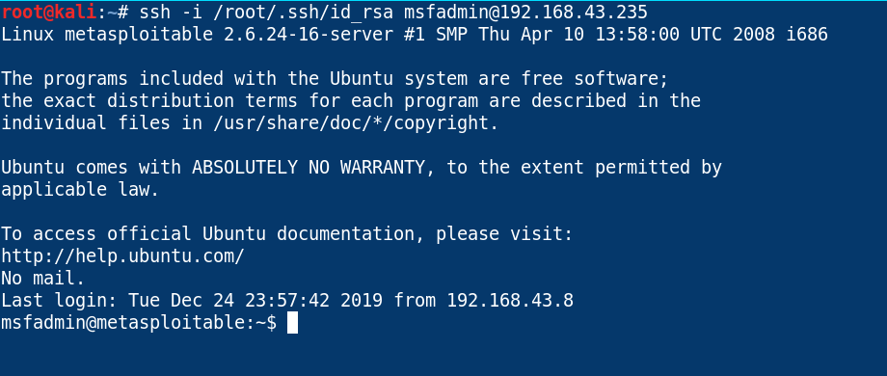The image size is (887, 376).
Task: Click the "Tue Dec 24 23:57:42 2019" date
Action: tap(255, 300)
